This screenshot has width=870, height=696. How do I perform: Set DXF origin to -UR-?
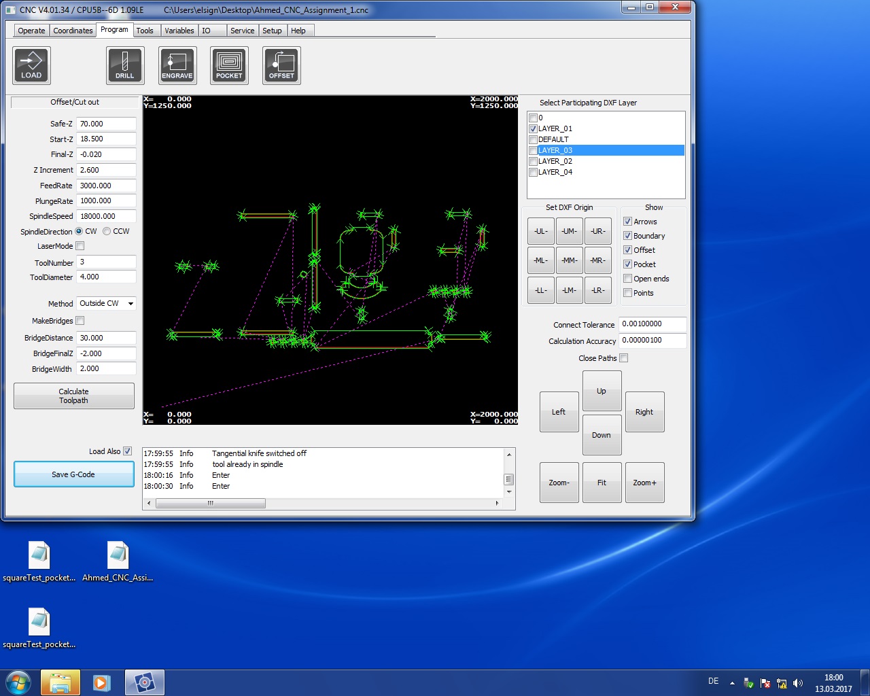[x=598, y=231]
